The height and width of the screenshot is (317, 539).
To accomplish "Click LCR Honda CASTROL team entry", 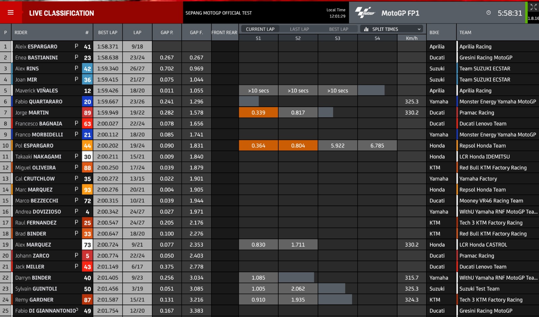I will point(483,245).
